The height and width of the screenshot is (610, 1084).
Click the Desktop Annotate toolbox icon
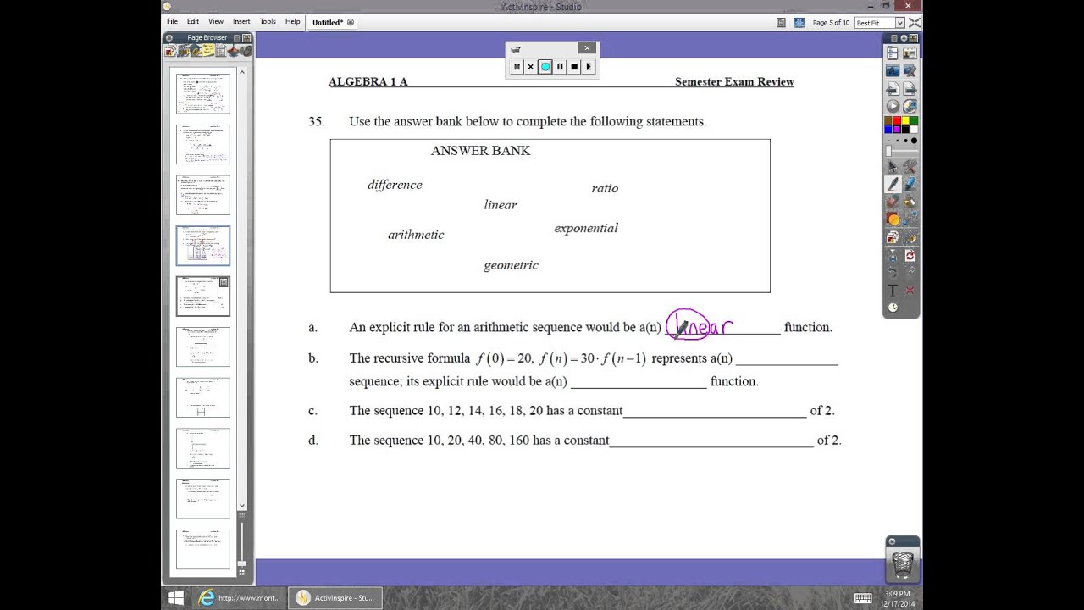pyautogui.click(x=893, y=69)
